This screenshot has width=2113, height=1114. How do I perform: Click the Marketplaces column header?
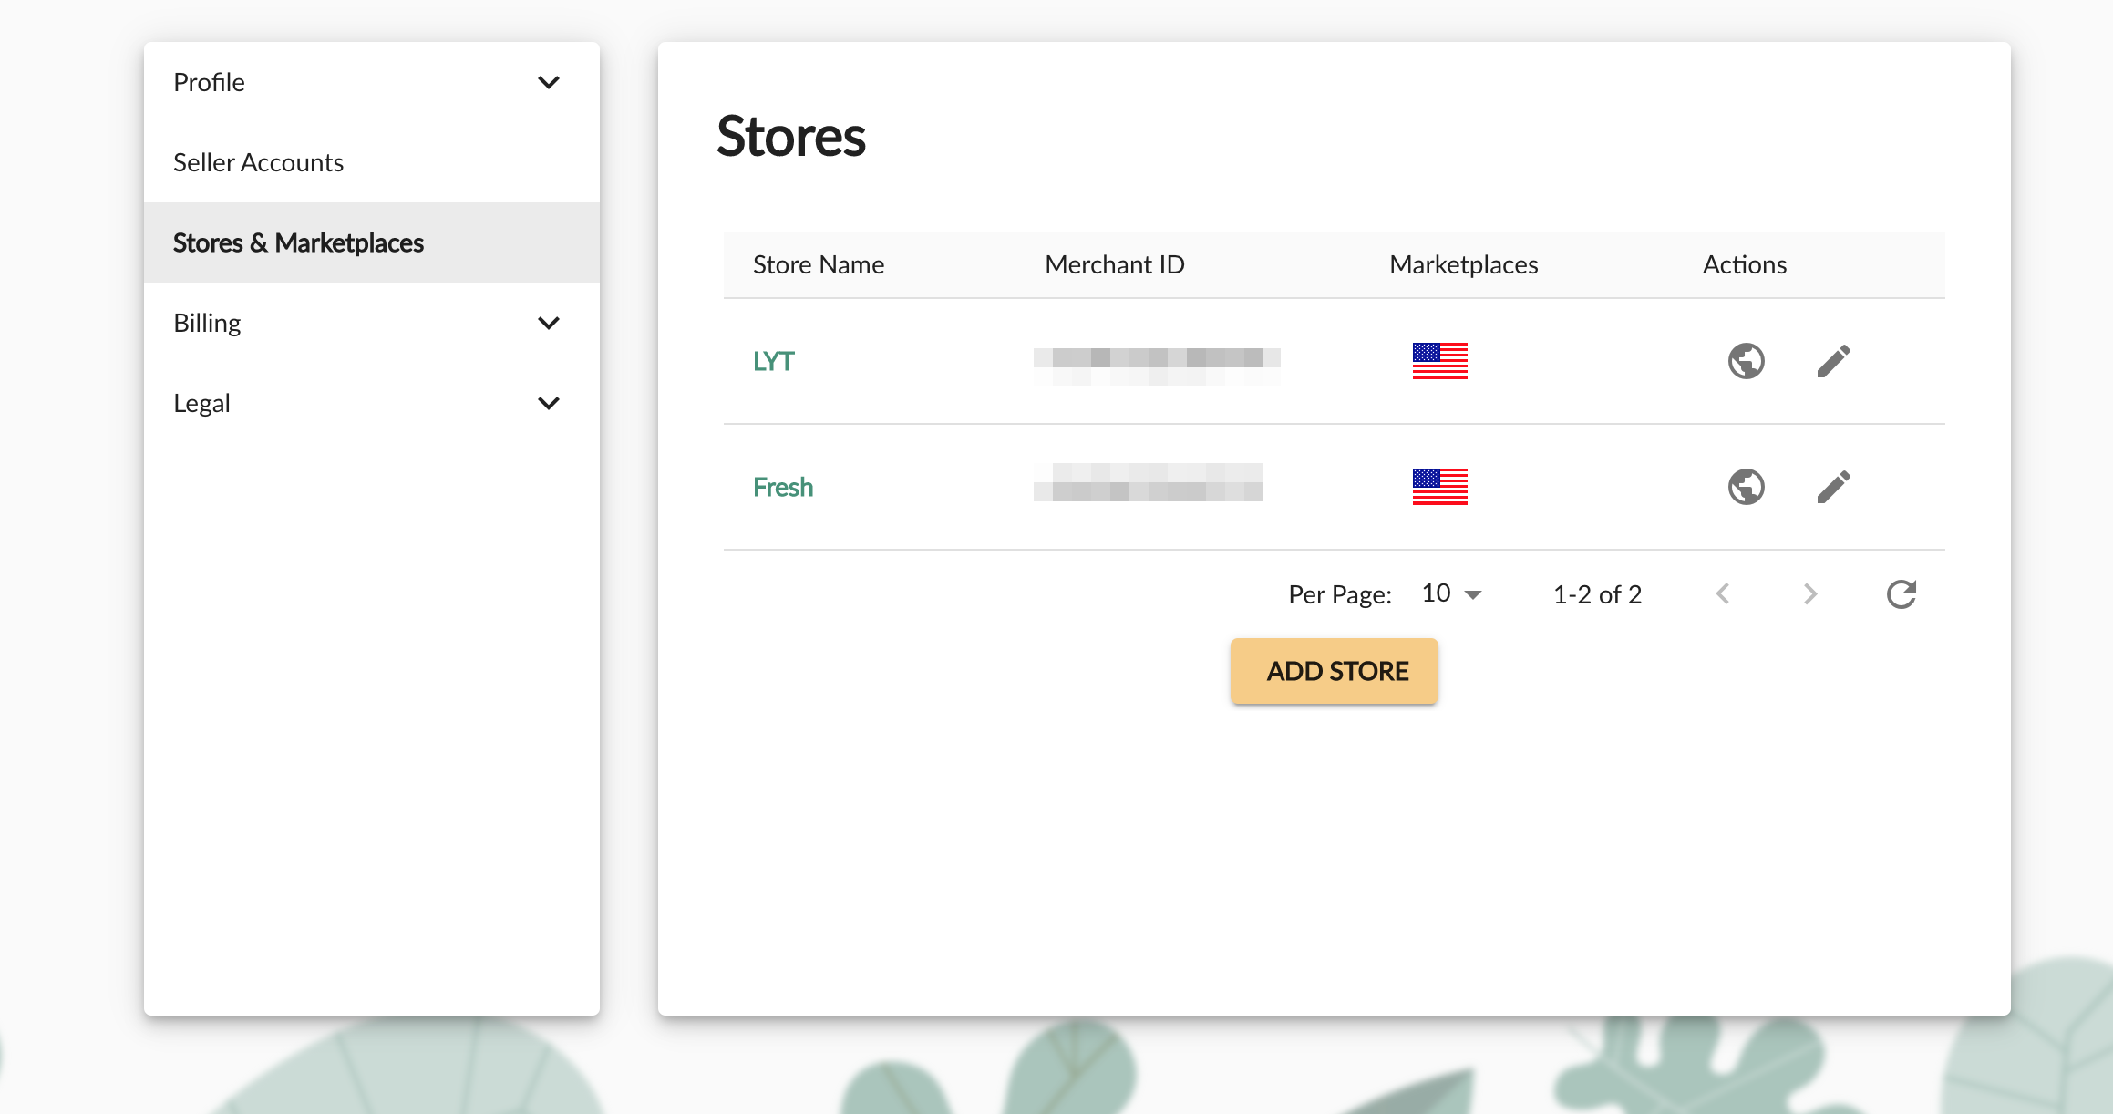[x=1464, y=264]
